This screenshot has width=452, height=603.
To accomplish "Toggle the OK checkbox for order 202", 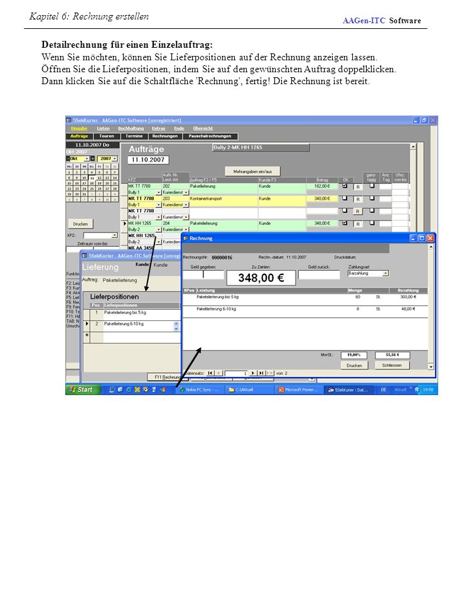I will (345, 186).
